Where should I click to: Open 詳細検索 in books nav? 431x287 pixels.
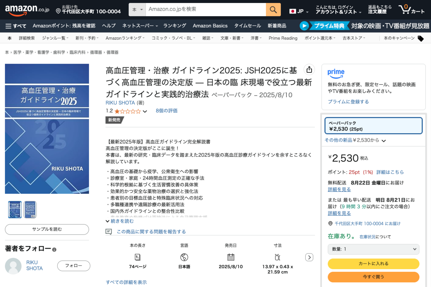click(27, 38)
